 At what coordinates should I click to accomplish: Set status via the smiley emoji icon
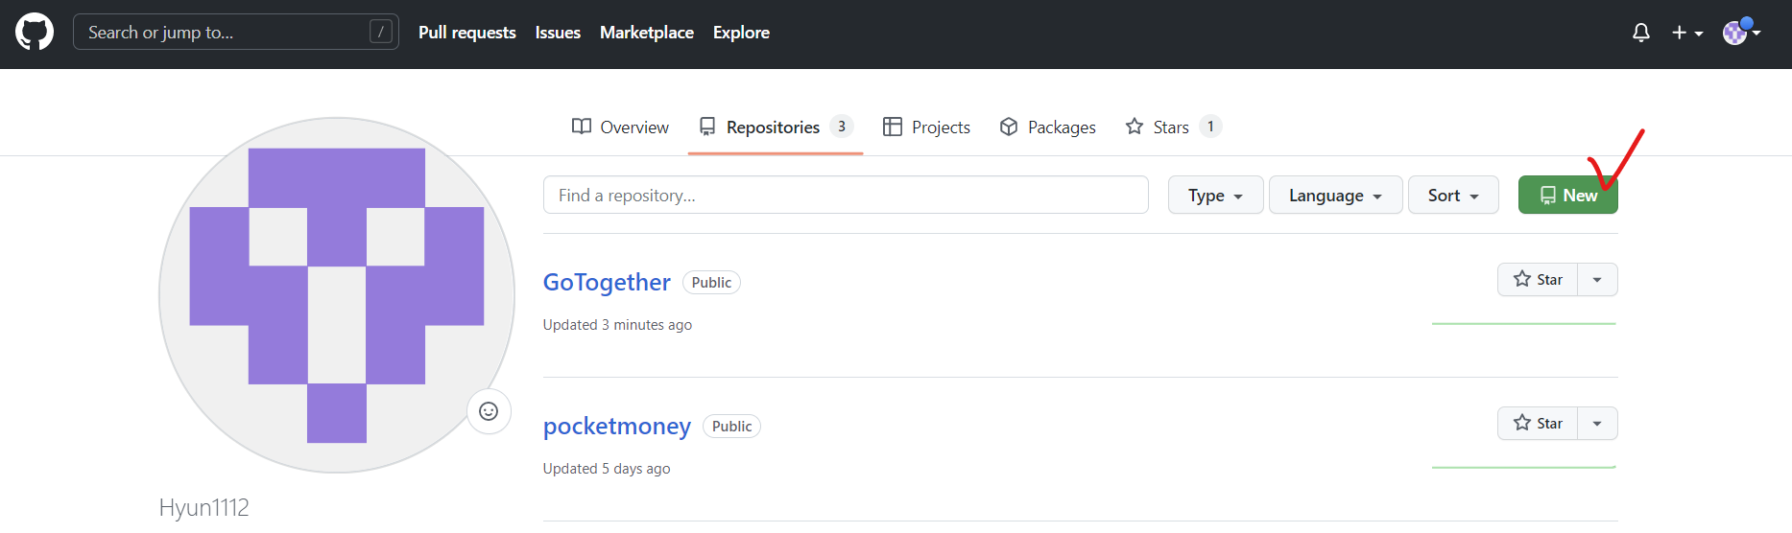coord(489,411)
